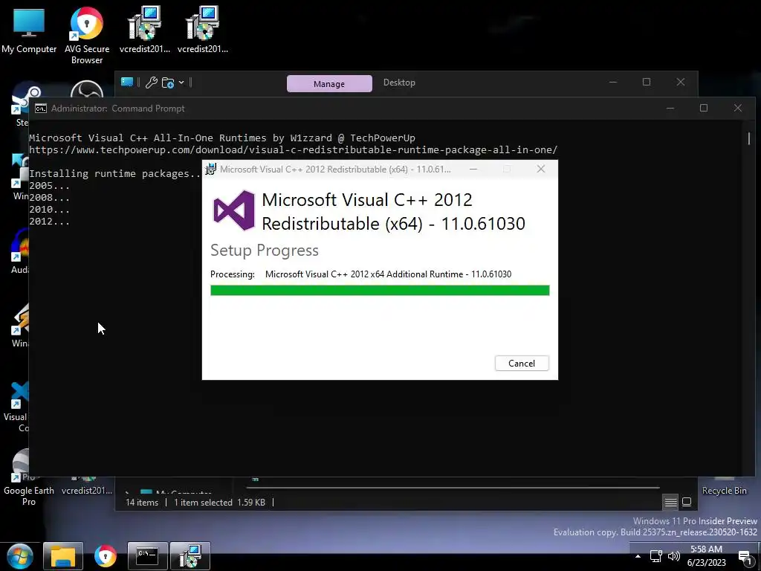The width and height of the screenshot is (761, 571).
Task: Select the Google Earth Pro desktop icon
Action: [x=29, y=478]
